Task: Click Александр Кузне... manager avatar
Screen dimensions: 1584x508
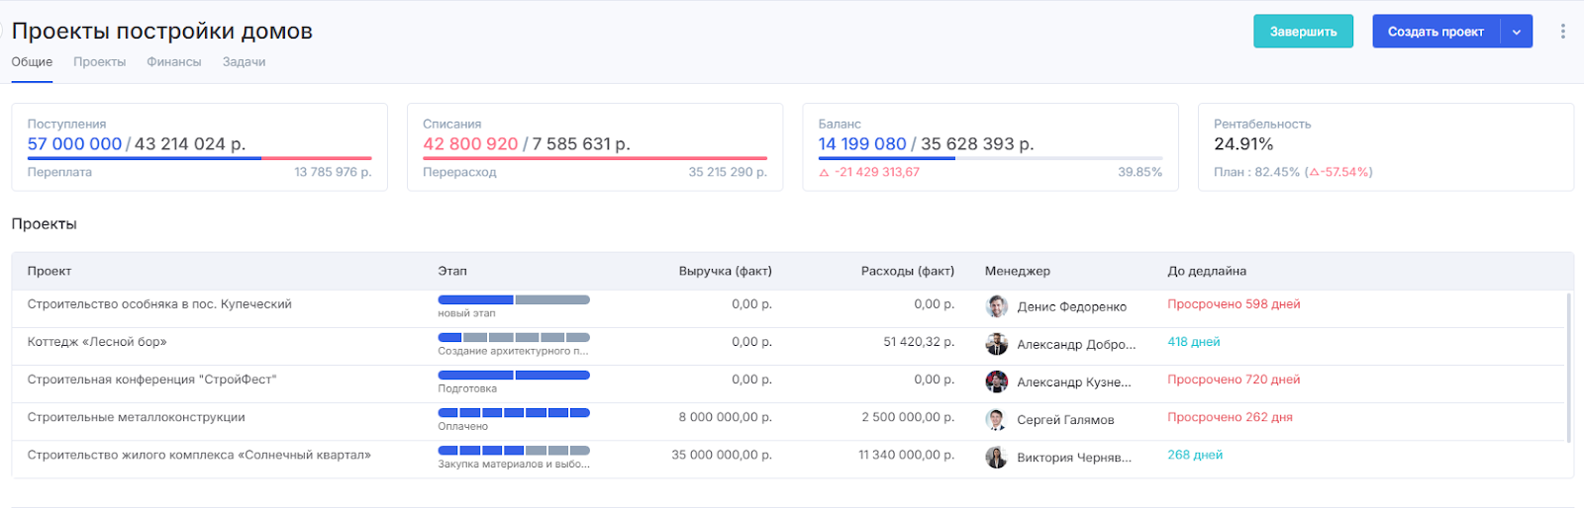Action: point(996,381)
